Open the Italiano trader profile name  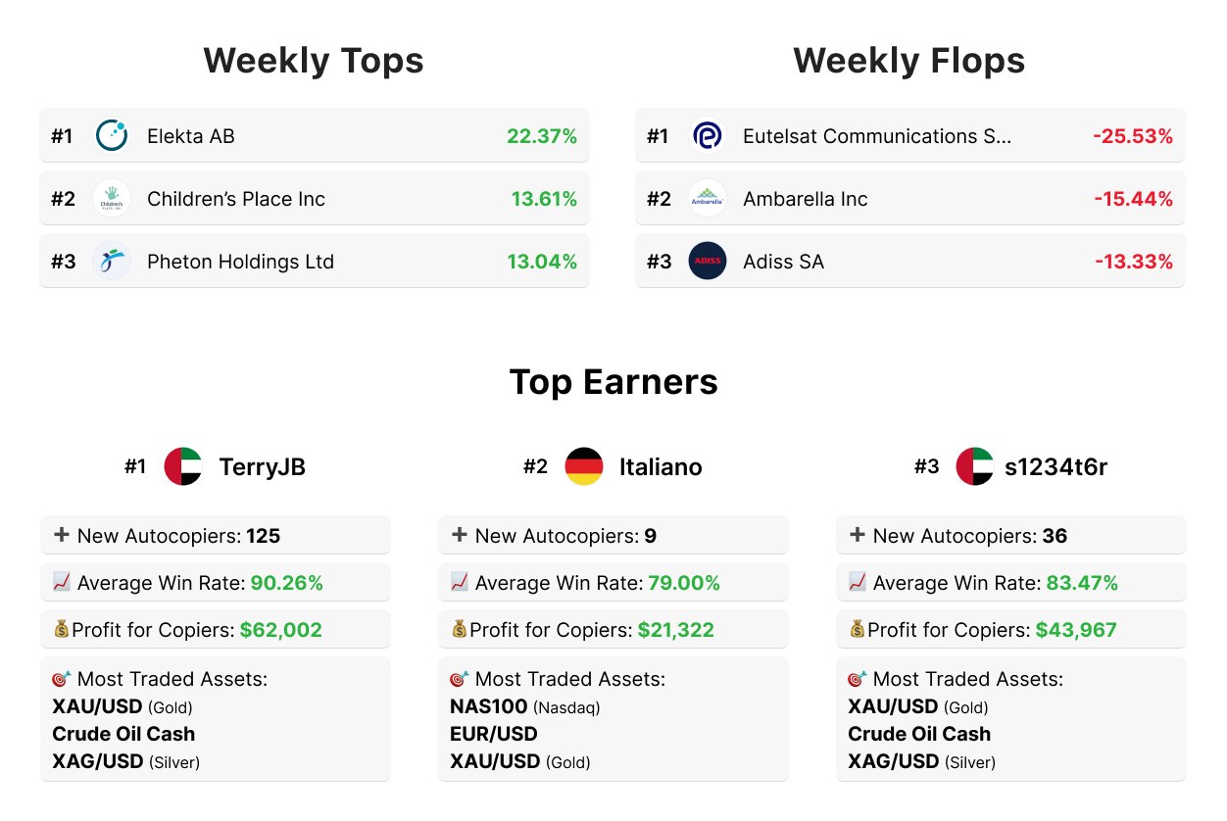pyautogui.click(x=661, y=467)
